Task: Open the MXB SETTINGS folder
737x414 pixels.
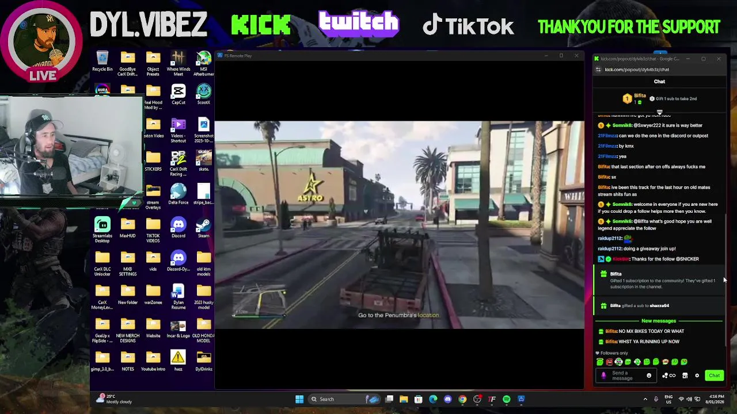Action: tap(128, 263)
